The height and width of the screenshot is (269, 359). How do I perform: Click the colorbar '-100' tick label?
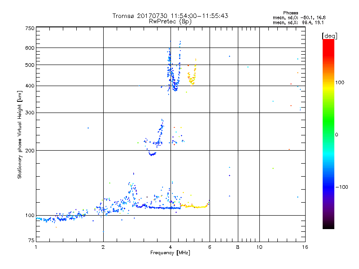point(341,187)
